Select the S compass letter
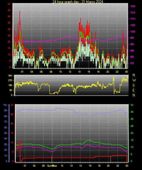Viewport: 142px width, 170px height. pyautogui.click(x=134, y=85)
